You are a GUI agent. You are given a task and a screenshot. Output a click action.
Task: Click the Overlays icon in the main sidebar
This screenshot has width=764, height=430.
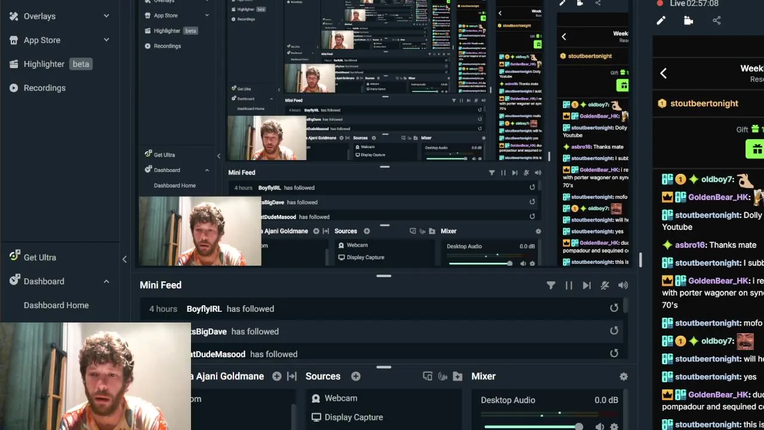pos(14,16)
